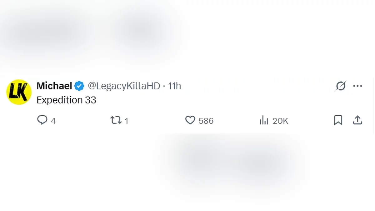Click the 20K views count
Viewport: 375px width, 211px height.
tap(280, 121)
